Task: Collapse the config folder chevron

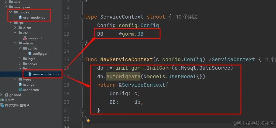Action: (x=20, y=48)
